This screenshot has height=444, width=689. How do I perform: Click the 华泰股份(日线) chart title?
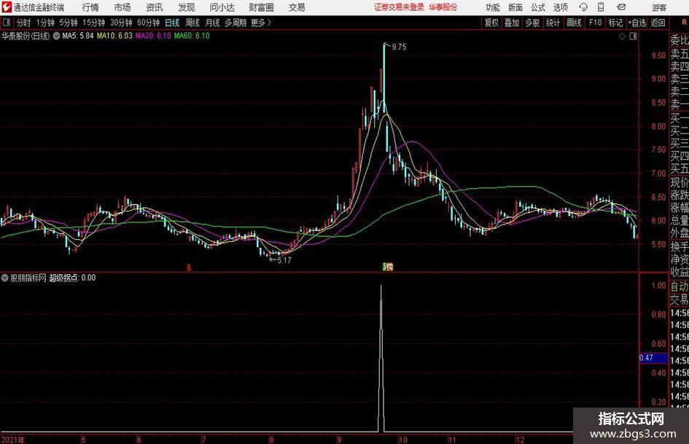(x=26, y=36)
